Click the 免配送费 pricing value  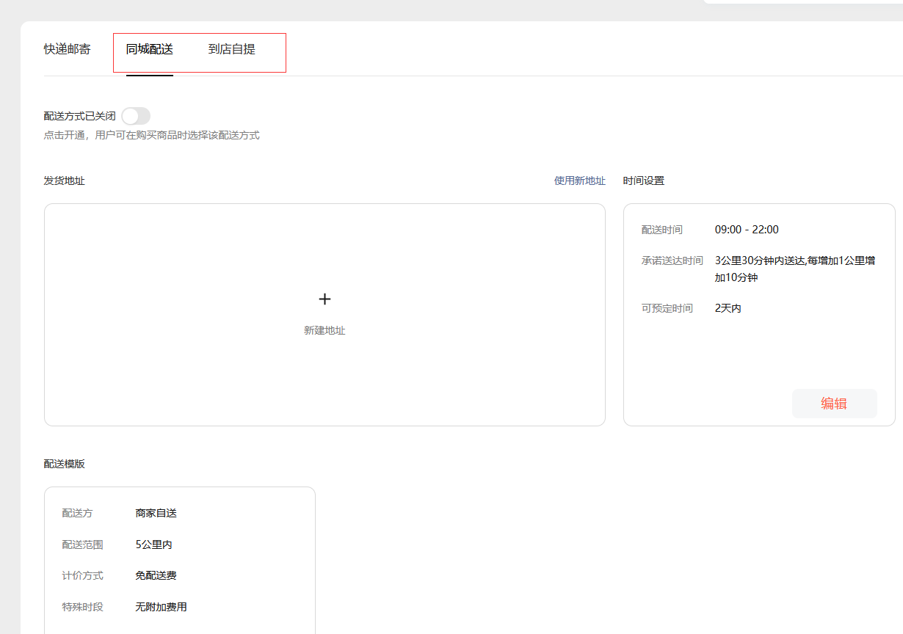coord(156,575)
